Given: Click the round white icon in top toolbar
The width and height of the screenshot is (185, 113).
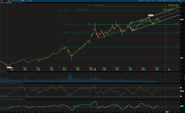Looking at the screenshot, I should click(x=152, y=1).
